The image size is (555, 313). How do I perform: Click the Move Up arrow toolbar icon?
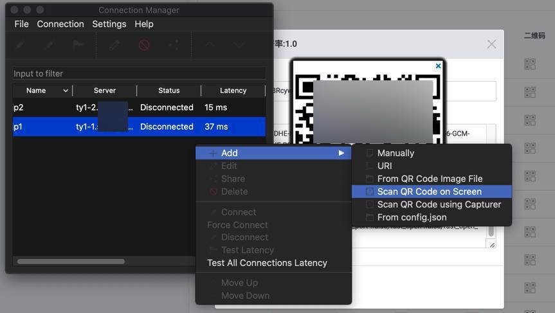210,45
